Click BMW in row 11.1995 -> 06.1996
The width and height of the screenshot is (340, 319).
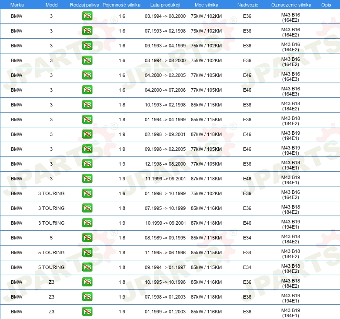point(17,253)
